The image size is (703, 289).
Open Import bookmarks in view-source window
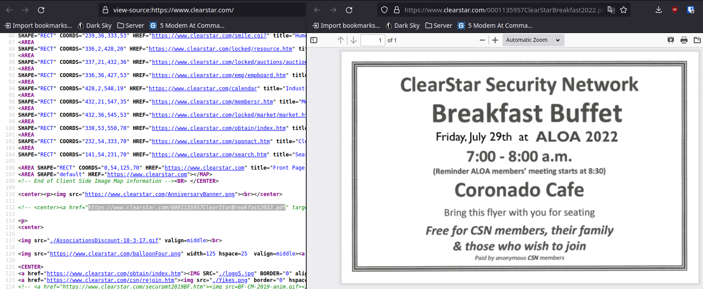coord(38,26)
